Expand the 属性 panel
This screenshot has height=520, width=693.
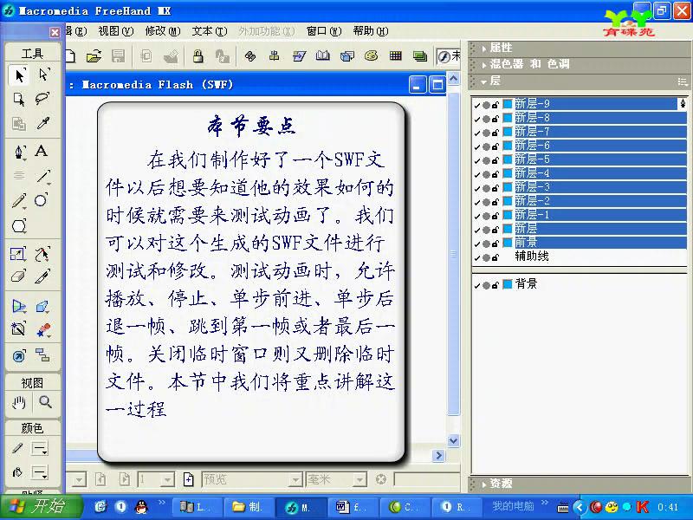point(484,49)
